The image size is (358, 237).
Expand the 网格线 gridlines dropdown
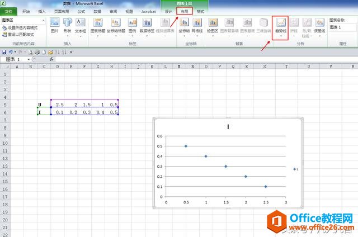point(197,36)
